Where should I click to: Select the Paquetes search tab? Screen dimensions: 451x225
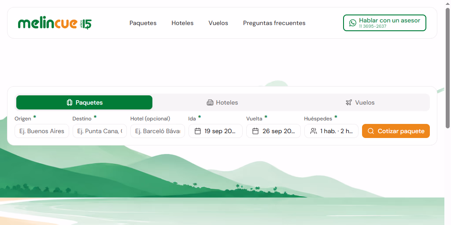(84, 102)
